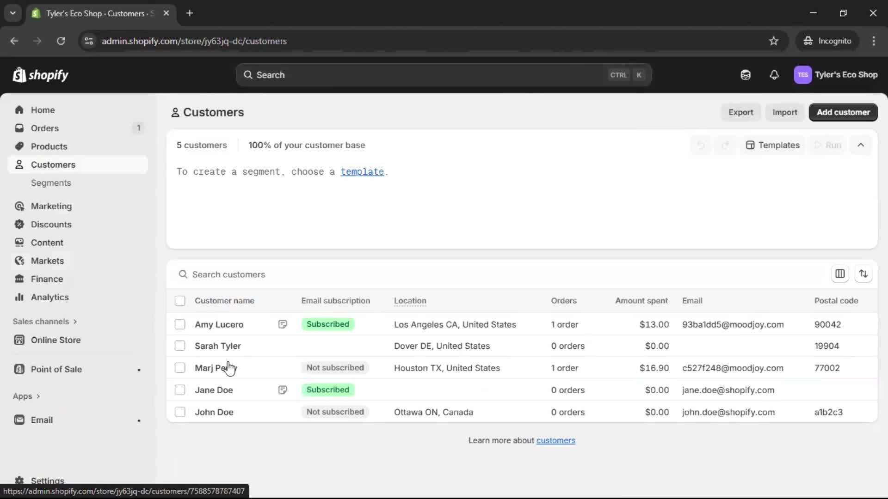888x499 pixels.
Task: Check the checkbox for John Doe's row
Action: 180,412
